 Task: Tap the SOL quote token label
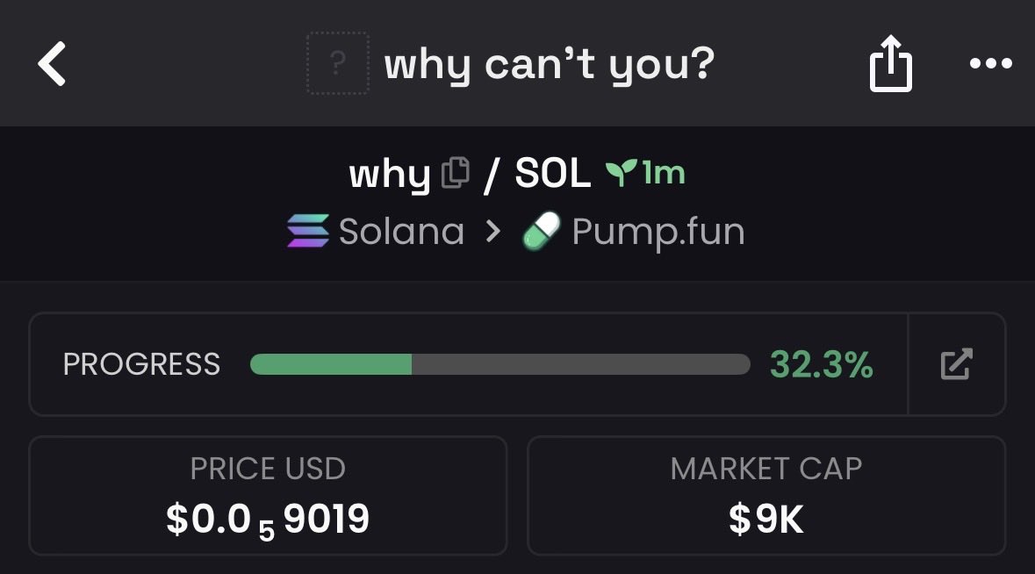[x=552, y=174]
